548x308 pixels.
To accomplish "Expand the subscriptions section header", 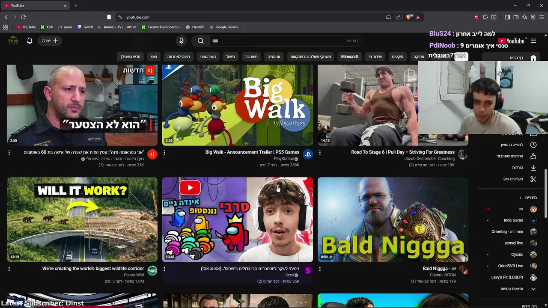I will pyautogui.click(x=528, y=198).
